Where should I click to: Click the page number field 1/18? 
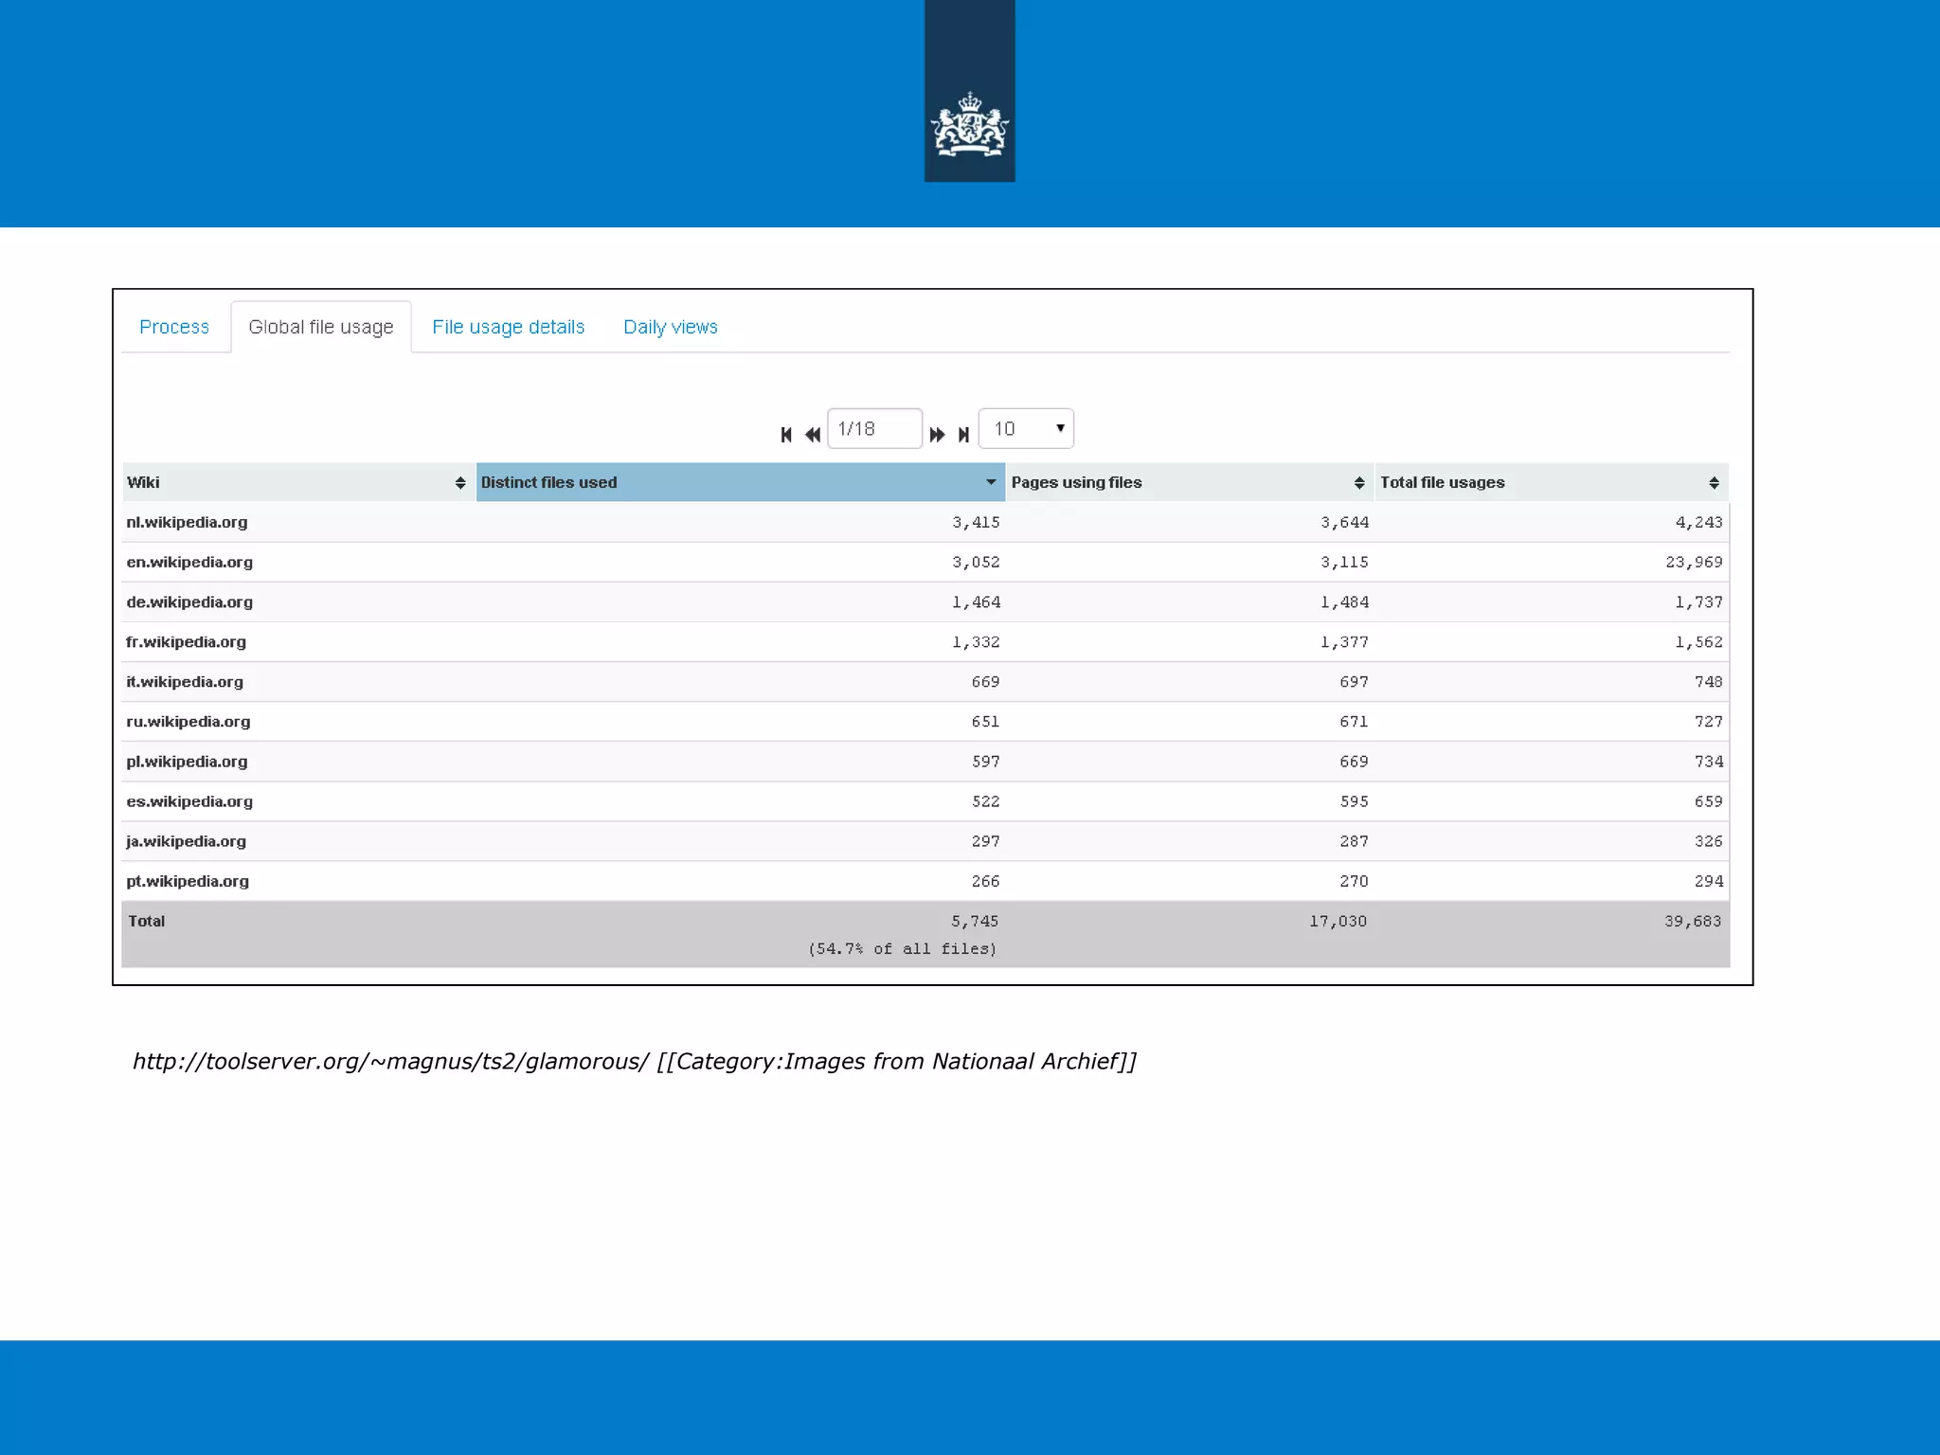click(873, 429)
